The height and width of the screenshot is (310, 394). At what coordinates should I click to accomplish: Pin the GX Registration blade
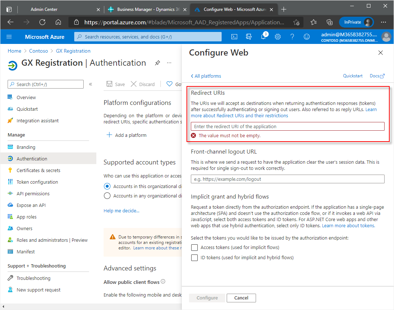pos(157,63)
